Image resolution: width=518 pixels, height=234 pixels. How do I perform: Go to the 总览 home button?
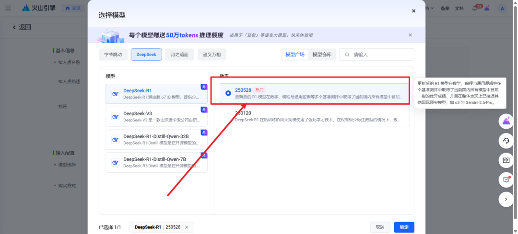point(73,8)
